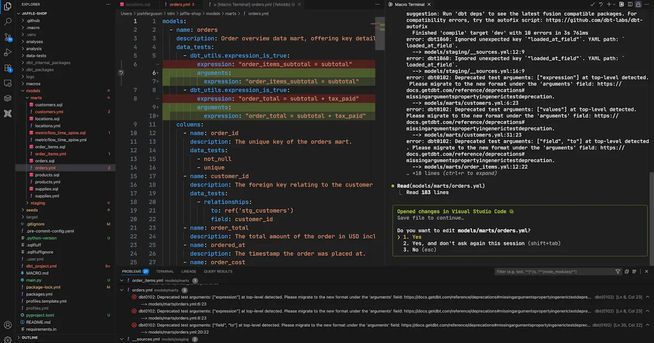Open the dbt X icon in activity bar
The image size is (654, 343).
[x=8, y=114]
